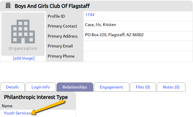The width and height of the screenshot is (193, 117).
Task: Click the Name column header
Action: click(x=7, y=106)
